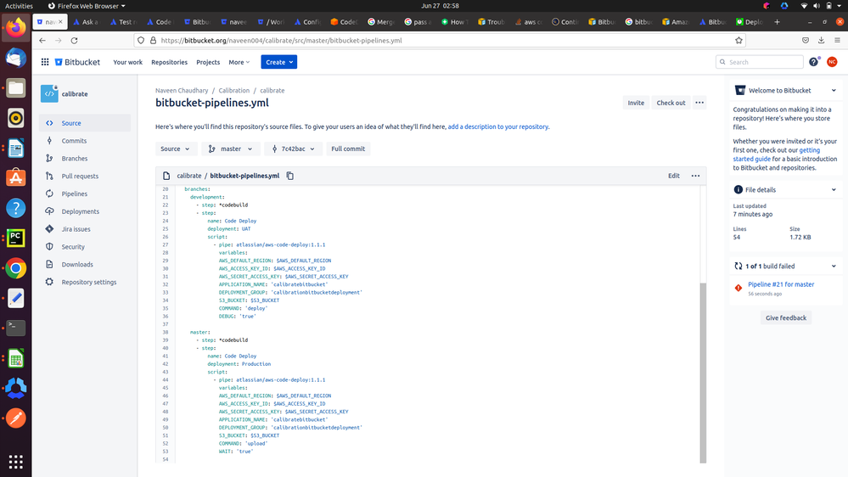Open the Repositories header link
Viewport: 848px width, 477px height.
[169, 62]
